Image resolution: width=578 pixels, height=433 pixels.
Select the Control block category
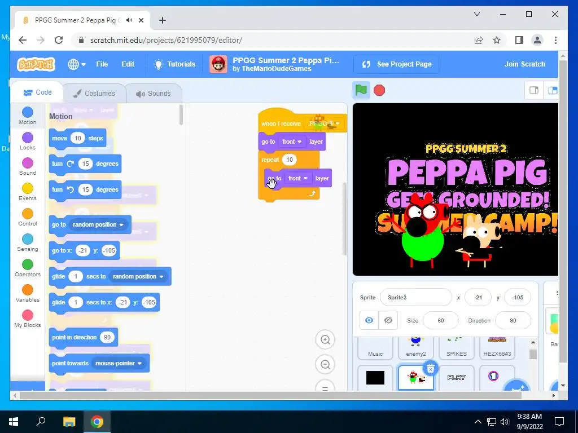point(28,217)
